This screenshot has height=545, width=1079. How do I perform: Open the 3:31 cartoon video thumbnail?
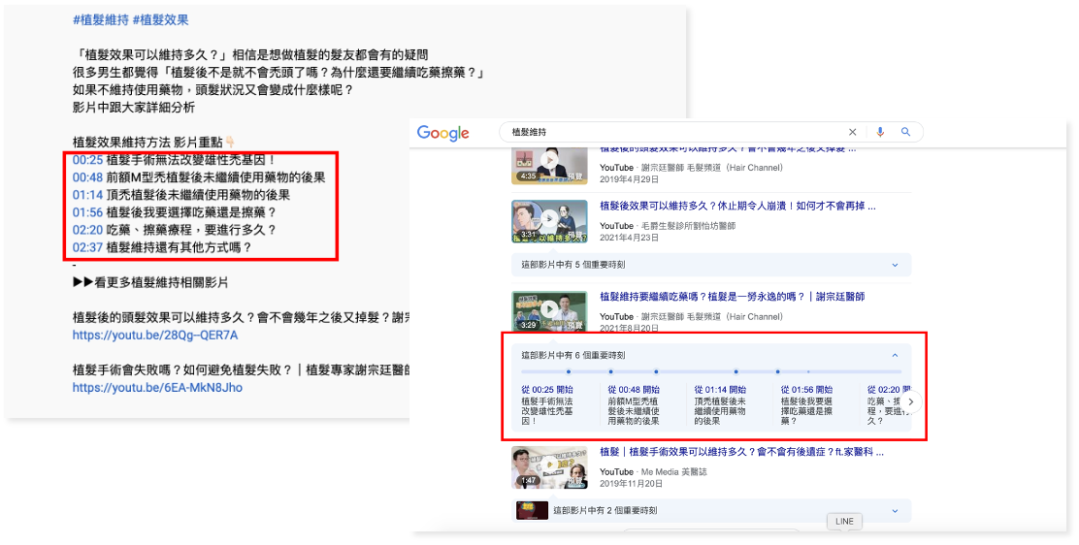click(549, 221)
